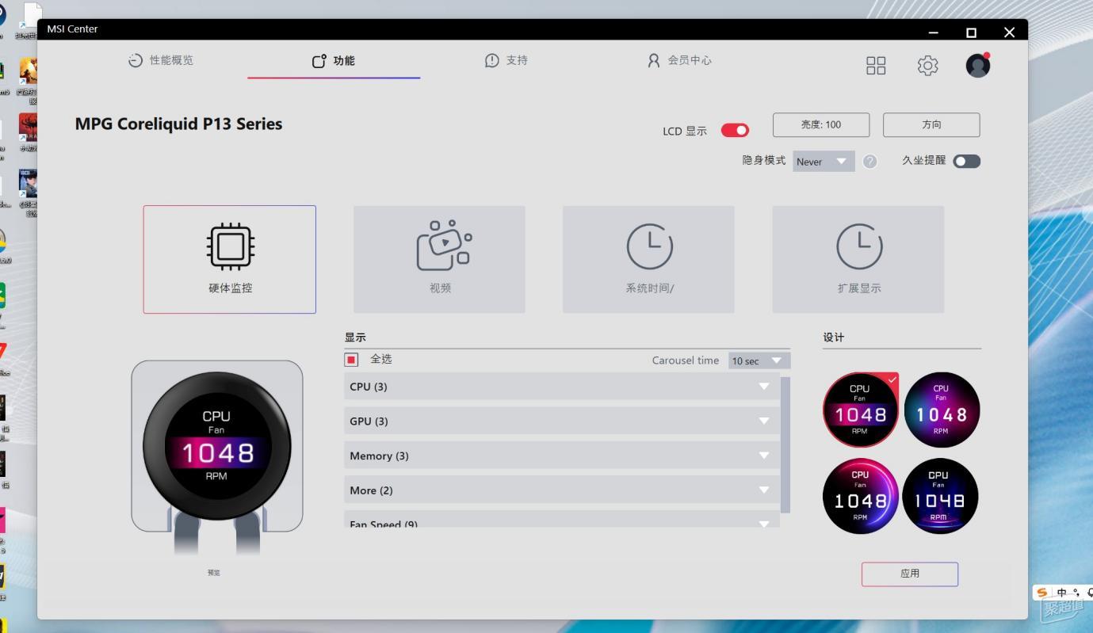Click the 方向 orientation button

[931, 124]
